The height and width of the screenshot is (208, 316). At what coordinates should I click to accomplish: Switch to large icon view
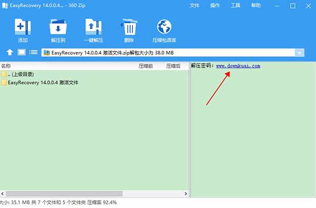[x=22, y=52]
